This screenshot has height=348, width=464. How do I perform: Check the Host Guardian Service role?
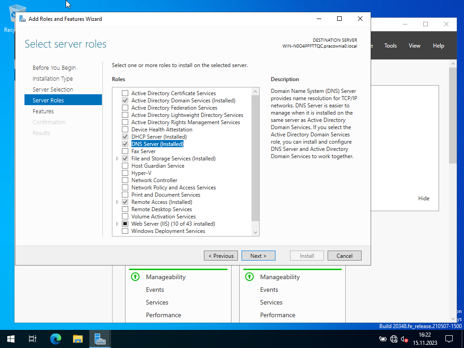(125, 166)
